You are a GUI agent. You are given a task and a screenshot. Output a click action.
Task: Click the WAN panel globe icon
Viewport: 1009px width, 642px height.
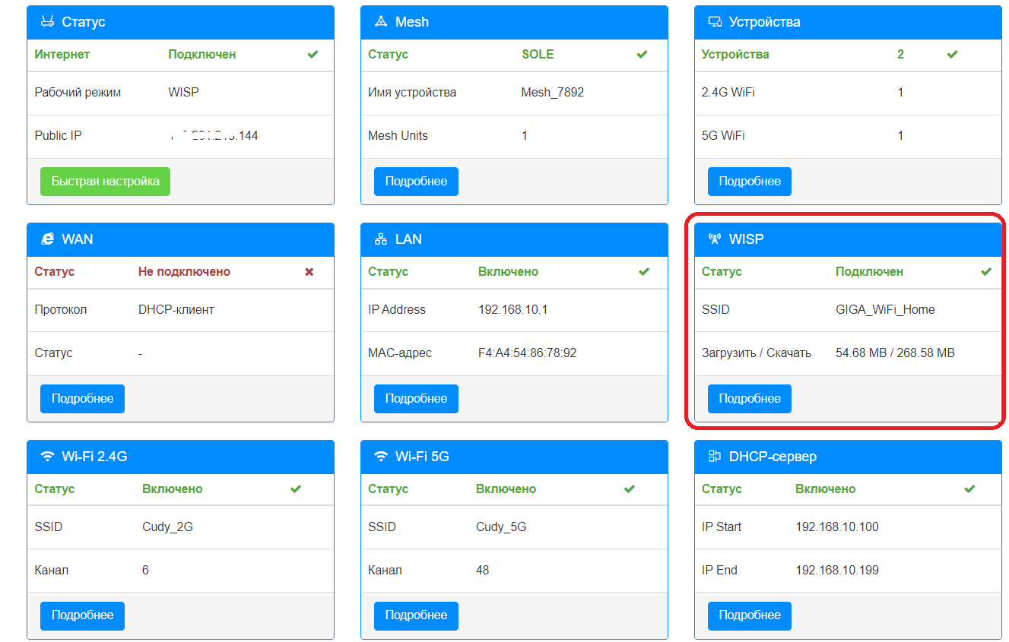tap(47, 239)
